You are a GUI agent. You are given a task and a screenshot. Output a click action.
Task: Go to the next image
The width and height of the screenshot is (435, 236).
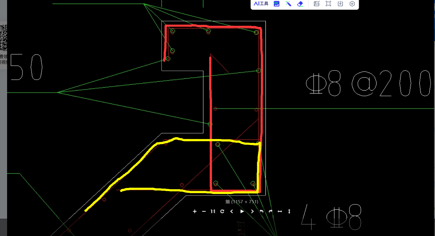pos(252,211)
